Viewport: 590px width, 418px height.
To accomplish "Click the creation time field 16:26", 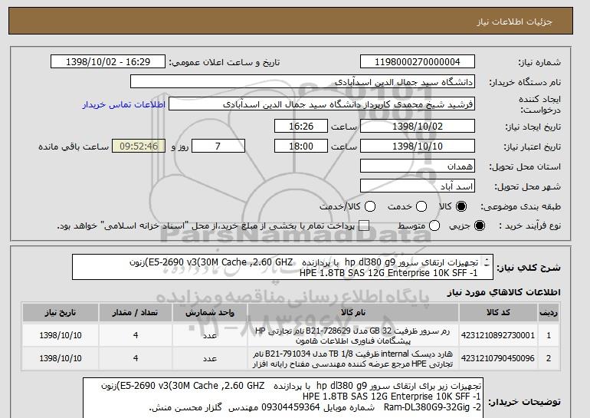I will (301, 126).
